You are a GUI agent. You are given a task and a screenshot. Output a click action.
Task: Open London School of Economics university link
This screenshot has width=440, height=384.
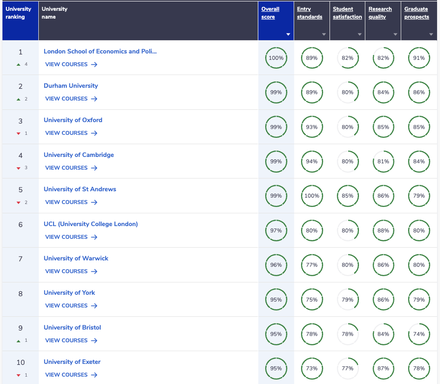pyautogui.click(x=100, y=51)
